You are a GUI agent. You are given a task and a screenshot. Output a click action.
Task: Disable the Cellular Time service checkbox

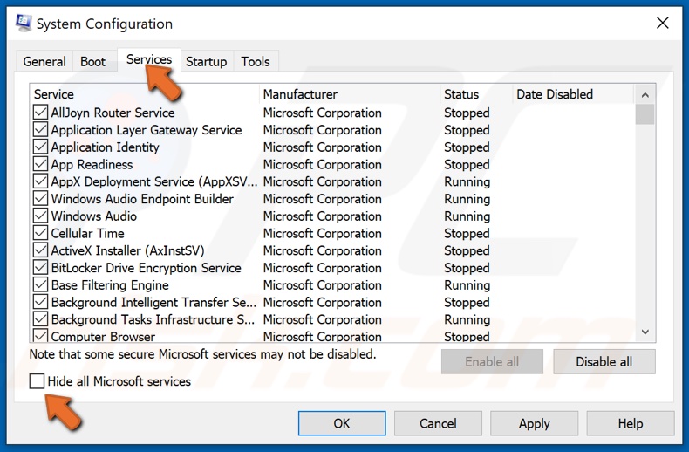tap(40, 234)
